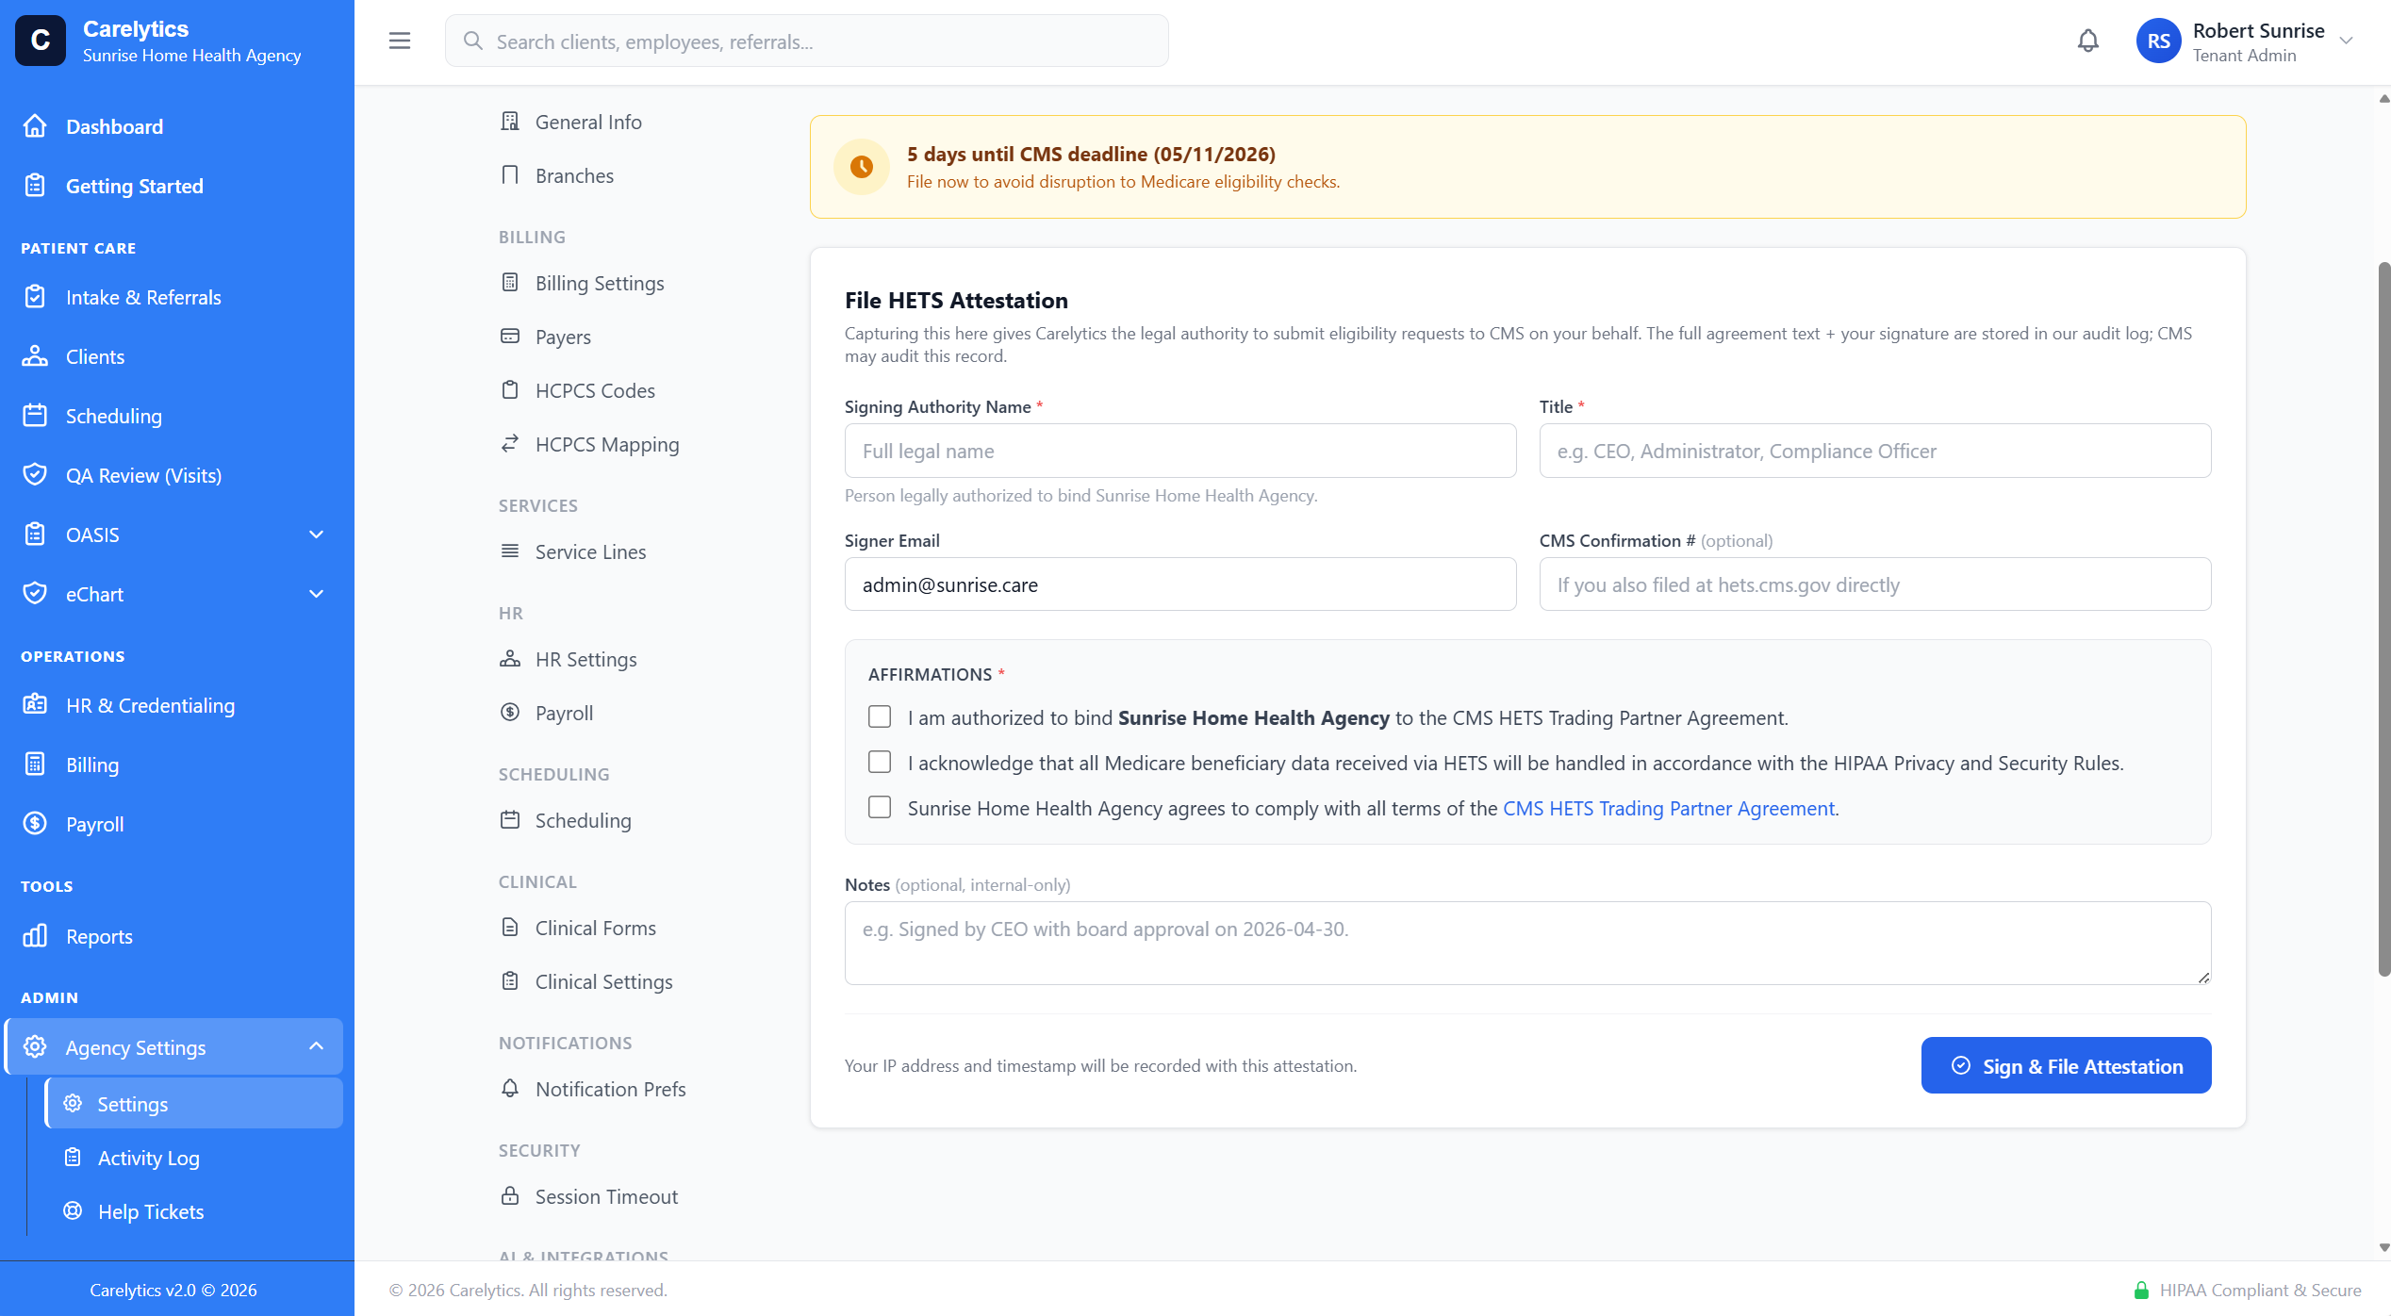Click the Getting Started clipboard icon
The width and height of the screenshot is (2391, 1316).
(35, 185)
